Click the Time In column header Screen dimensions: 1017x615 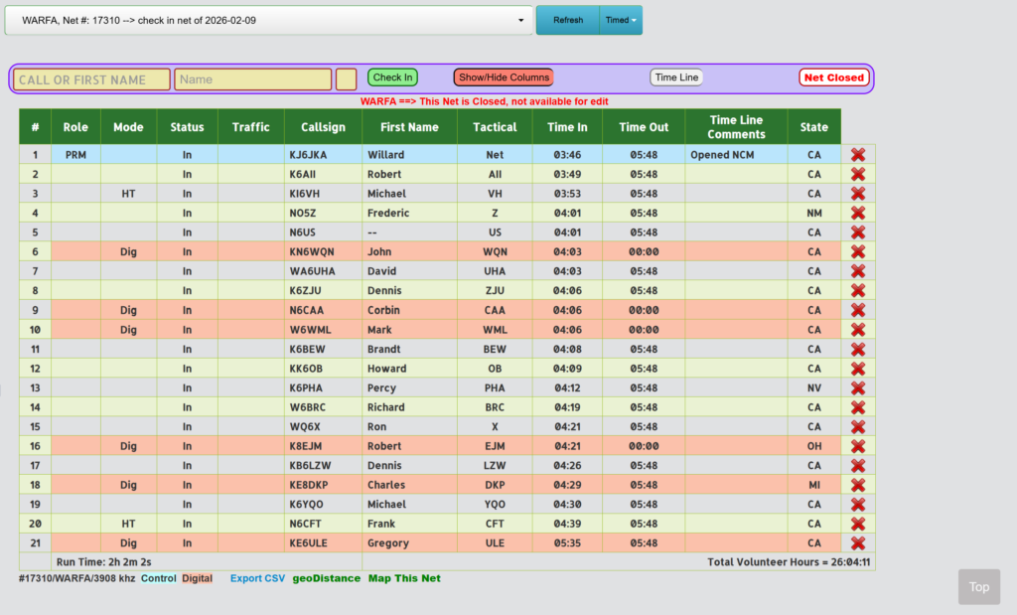click(567, 127)
